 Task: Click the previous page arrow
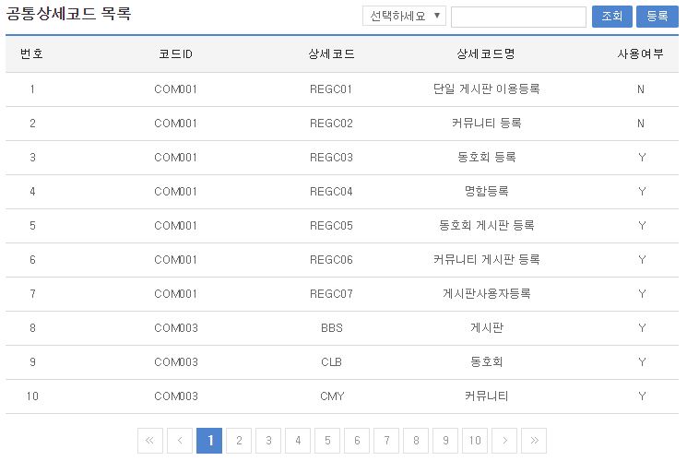180,441
